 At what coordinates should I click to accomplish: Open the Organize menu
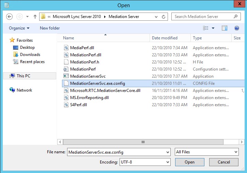point(19,28)
